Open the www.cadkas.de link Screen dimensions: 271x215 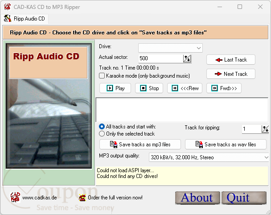(x=40, y=198)
